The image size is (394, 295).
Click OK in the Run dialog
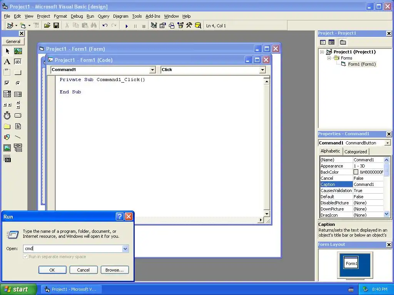[x=52, y=270]
